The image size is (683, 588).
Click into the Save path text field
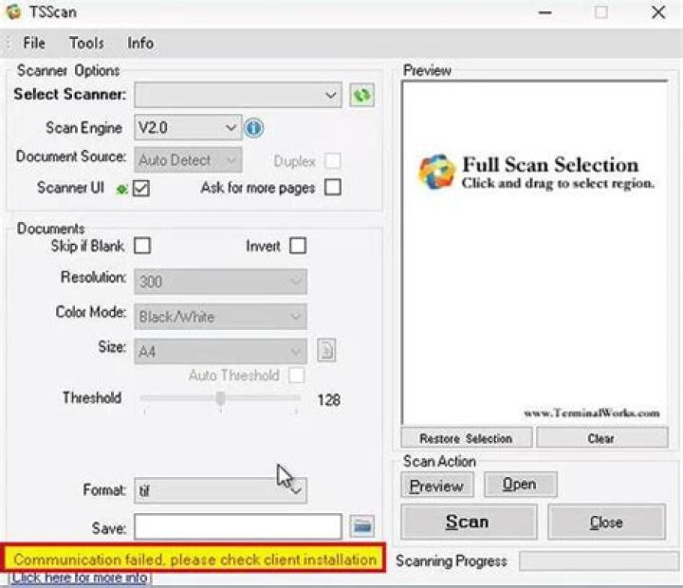coord(237,525)
